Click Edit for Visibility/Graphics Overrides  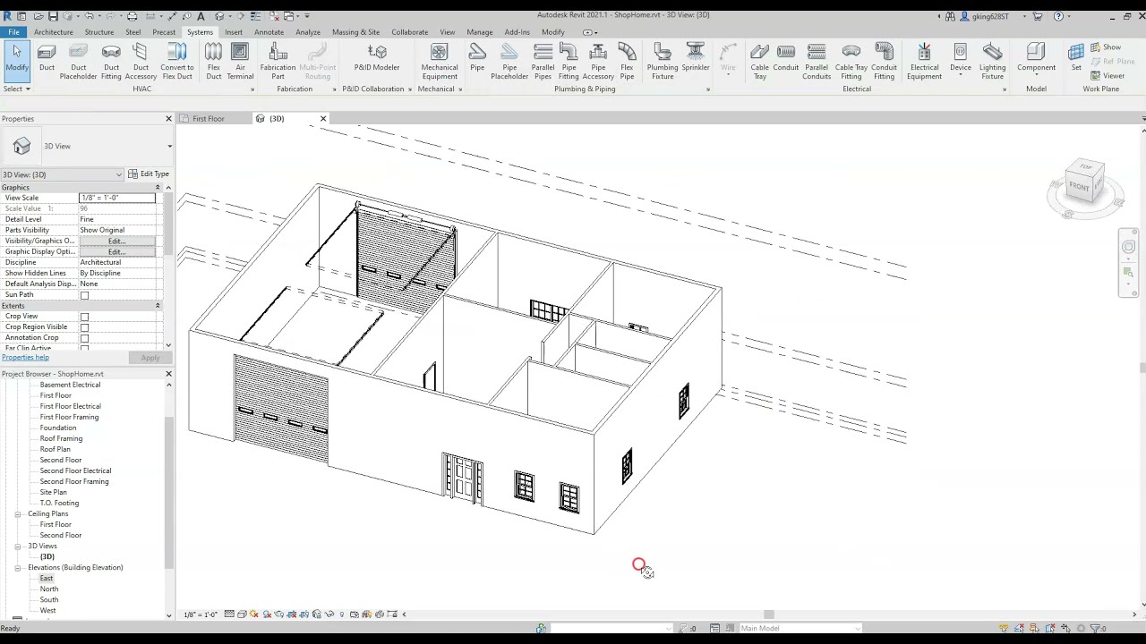[116, 241]
